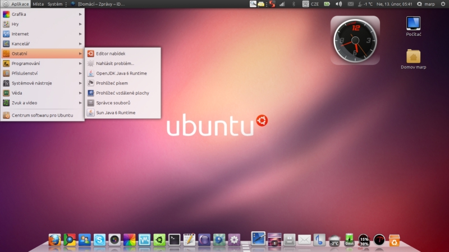Open the messaging envelope indicator
The width and height of the screenshot is (449, 252).
[x=350, y=4]
